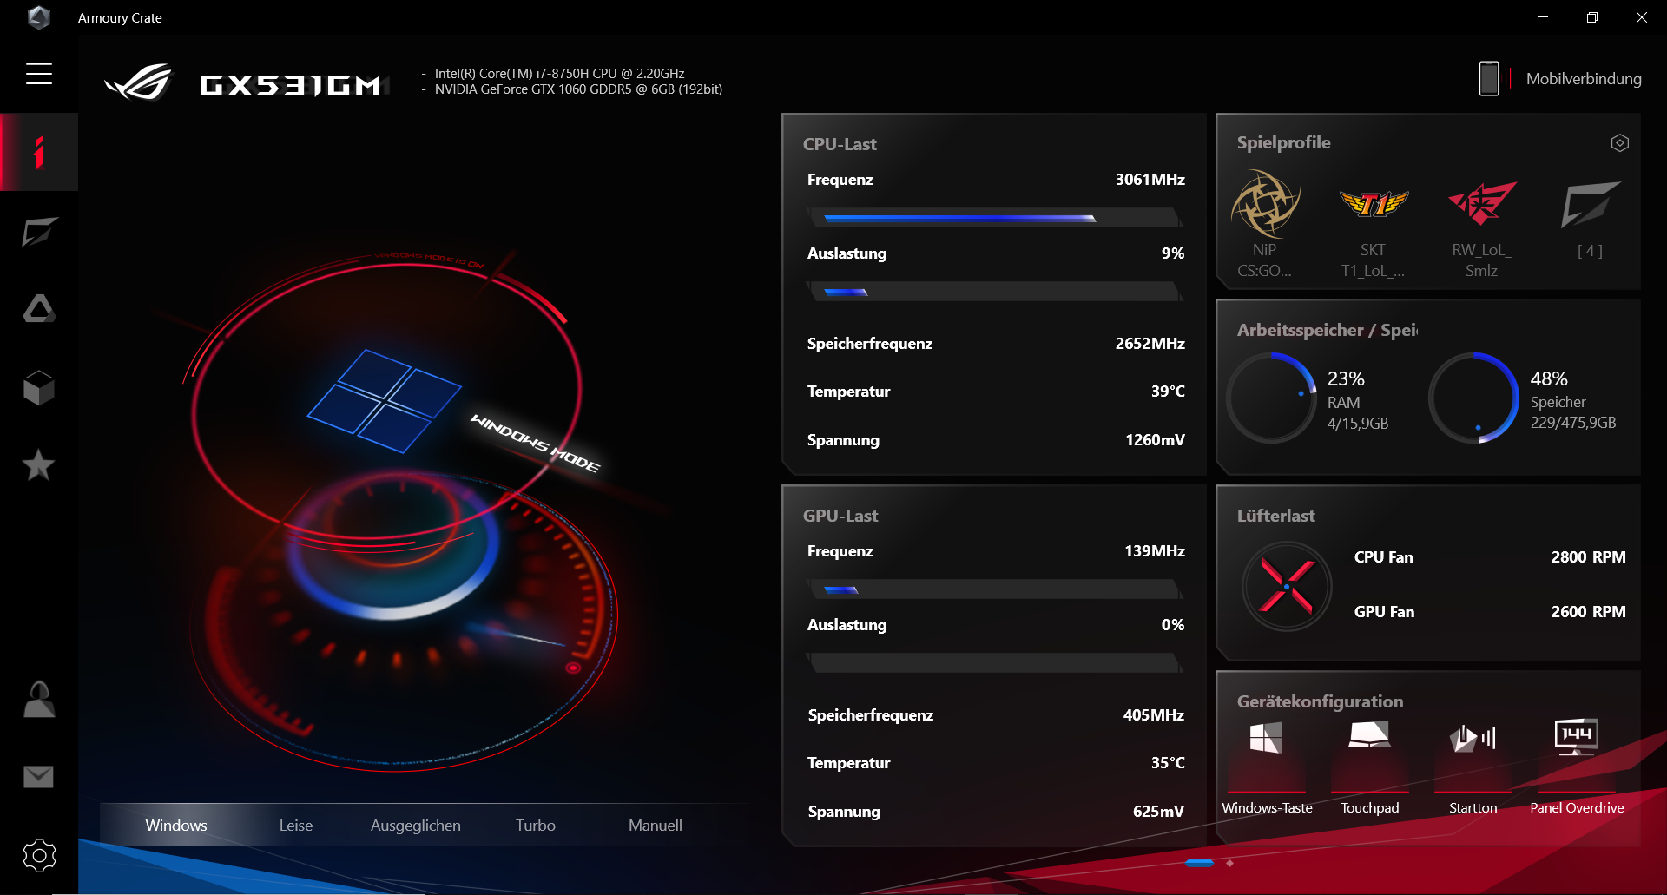Click the GPU Frequenz 139MHz value
This screenshot has height=895, width=1667.
(1155, 551)
